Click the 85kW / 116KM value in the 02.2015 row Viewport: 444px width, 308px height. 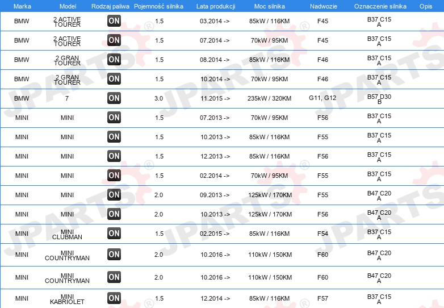pyautogui.click(x=270, y=234)
